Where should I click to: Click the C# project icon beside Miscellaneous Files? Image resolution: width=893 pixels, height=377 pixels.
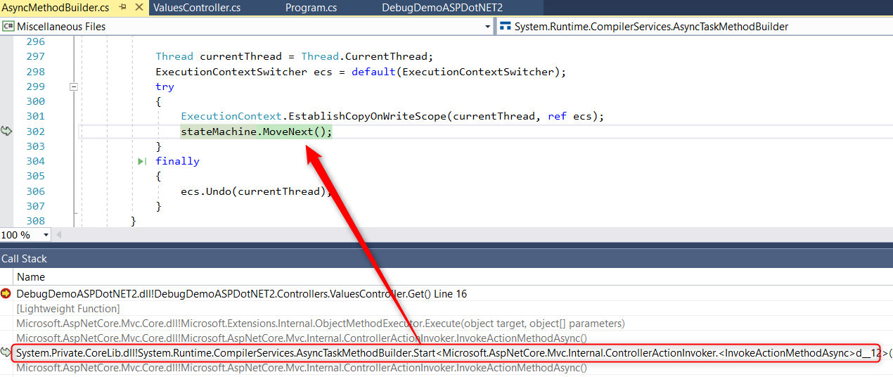coord(8,27)
